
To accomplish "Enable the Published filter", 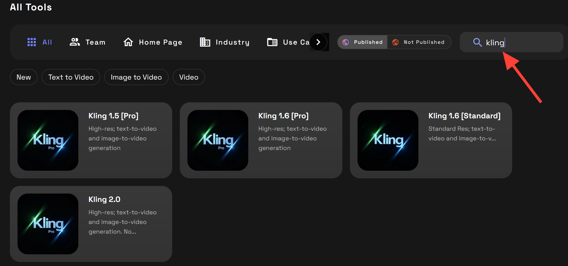I will (362, 42).
